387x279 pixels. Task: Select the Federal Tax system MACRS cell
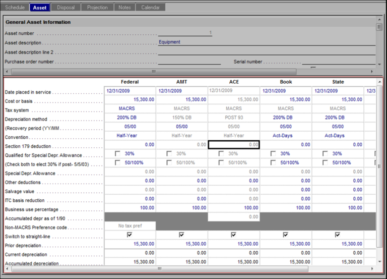130,108
